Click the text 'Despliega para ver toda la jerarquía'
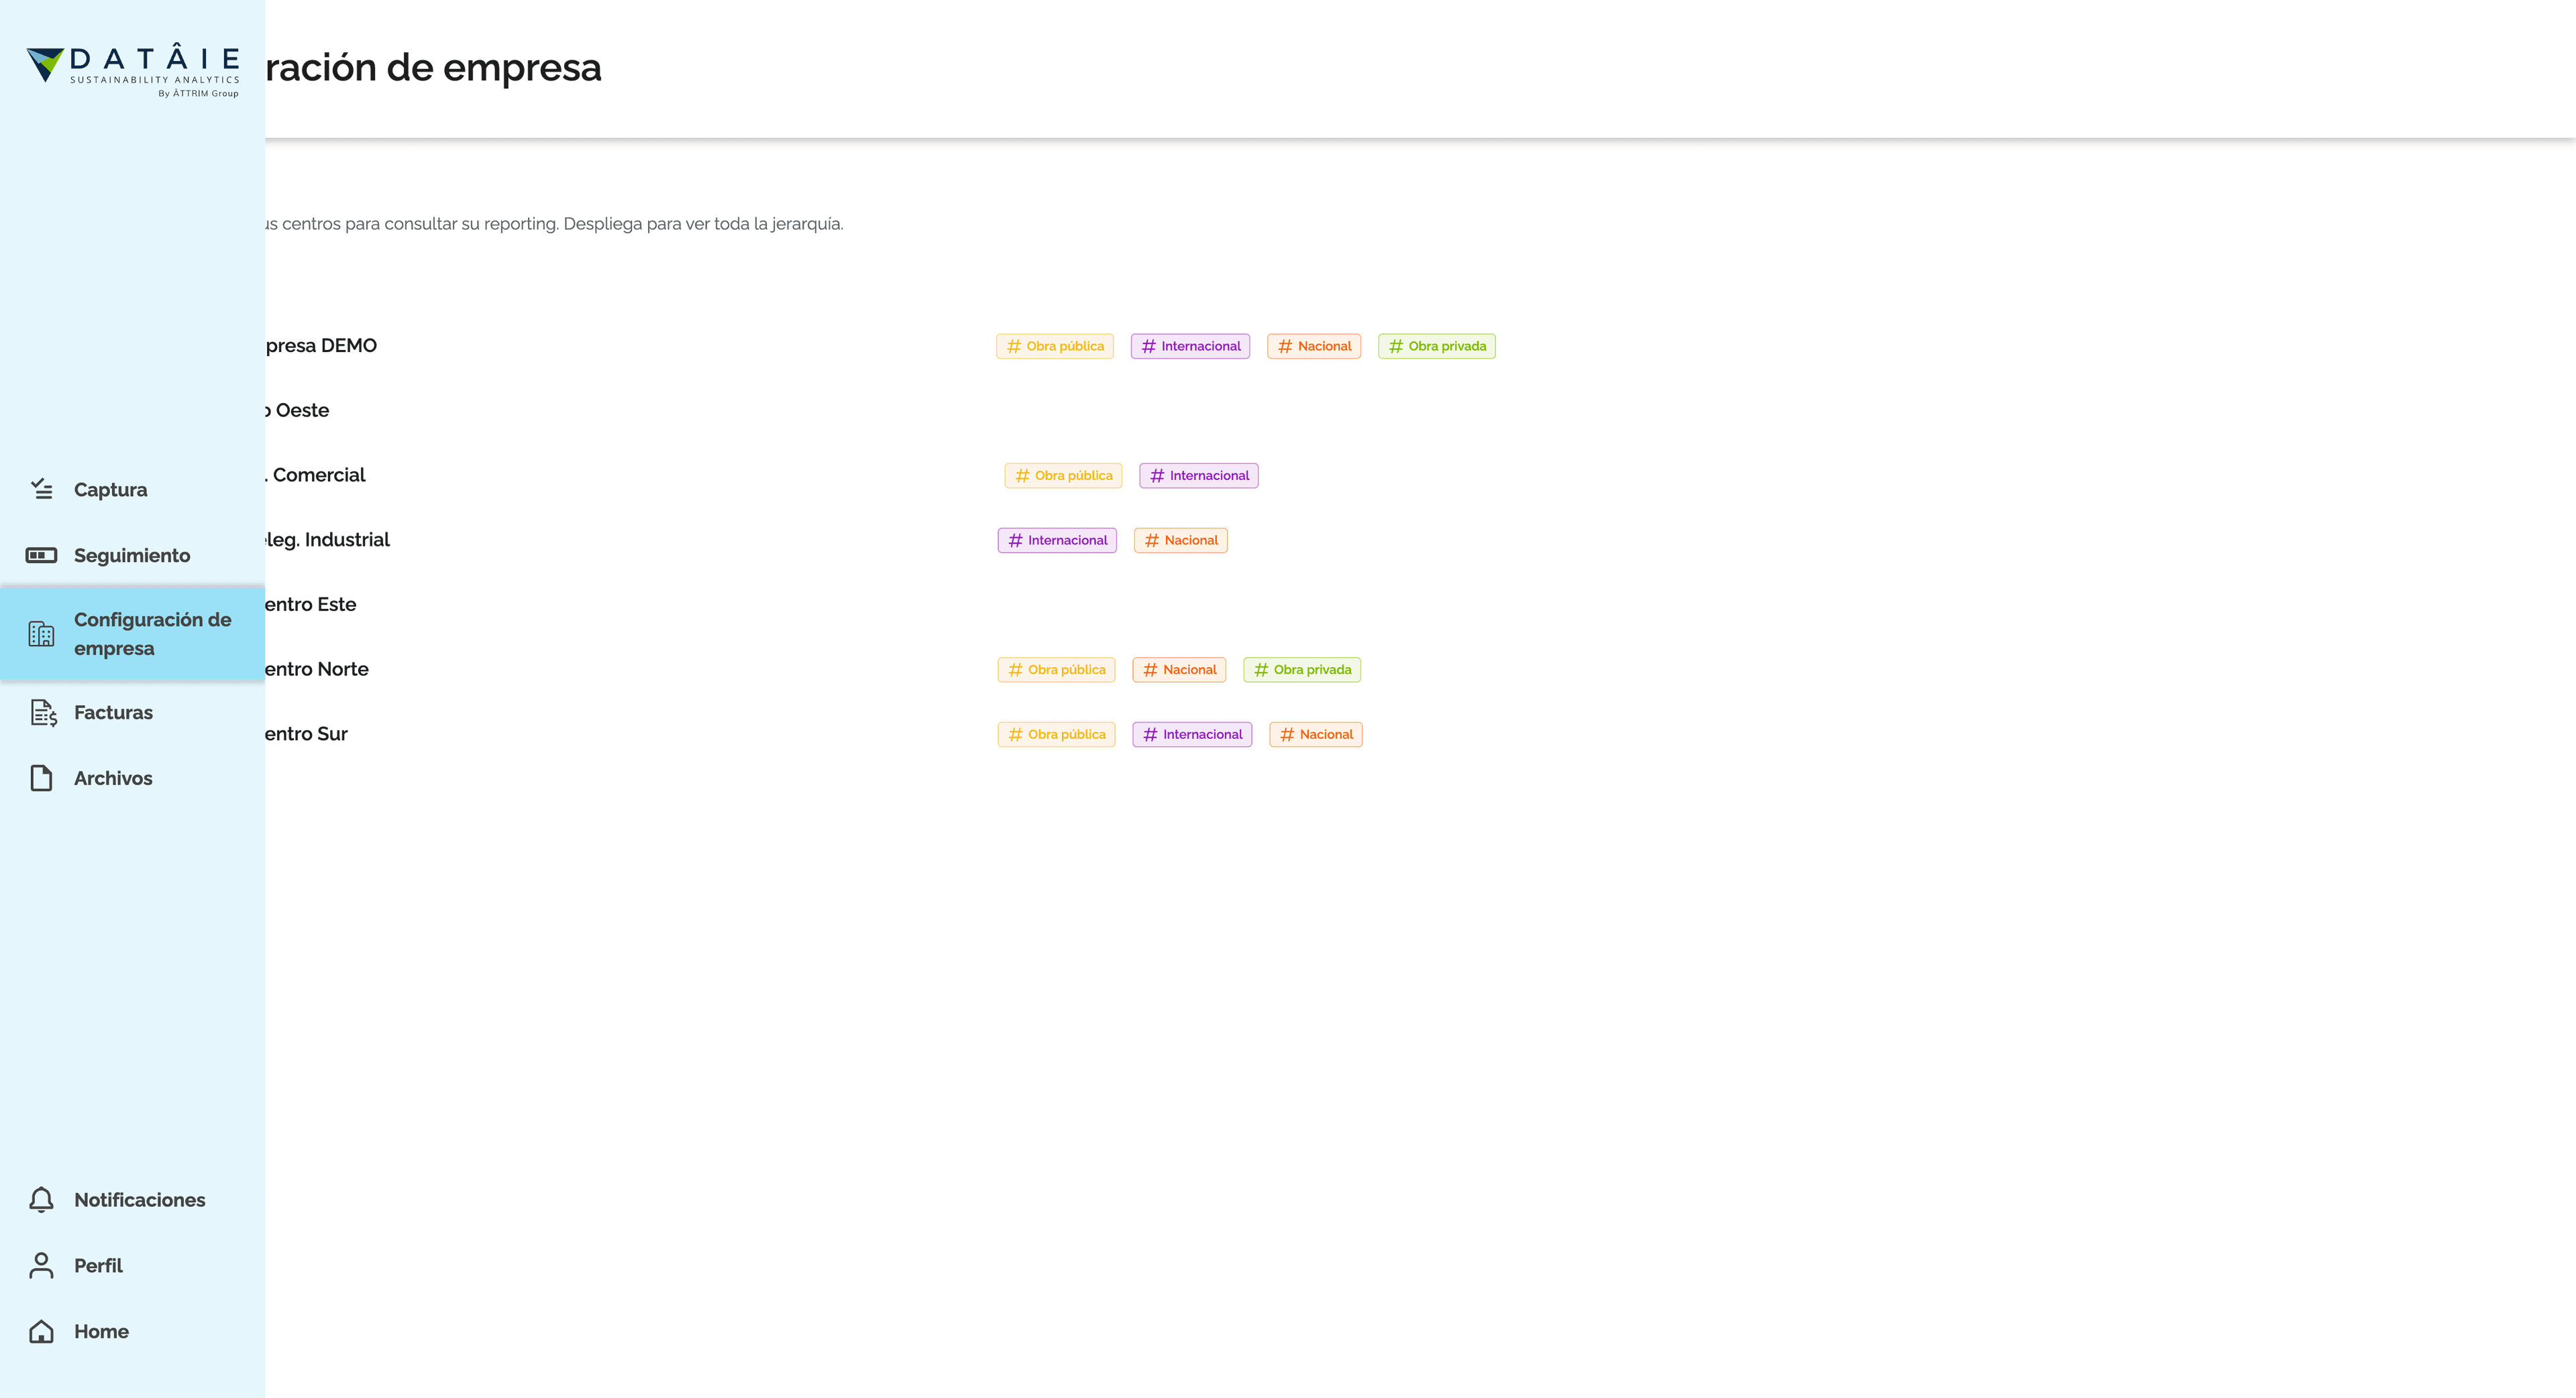 point(703,224)
